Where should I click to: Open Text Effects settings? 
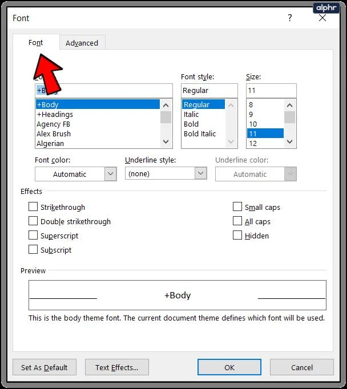(x=117, y=367)
